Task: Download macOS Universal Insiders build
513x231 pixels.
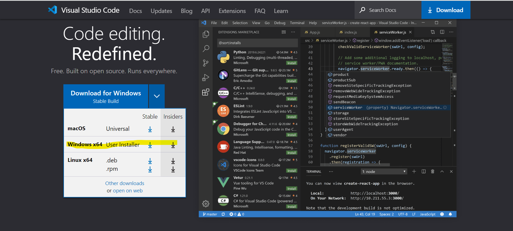Action: pyautogui.click(x=173, y=129)
